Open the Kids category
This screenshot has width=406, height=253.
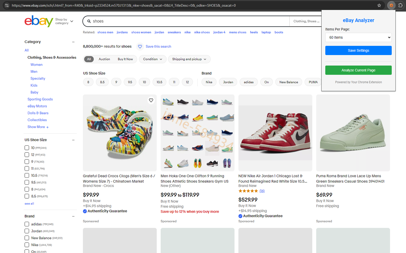(x=34, y=85)
